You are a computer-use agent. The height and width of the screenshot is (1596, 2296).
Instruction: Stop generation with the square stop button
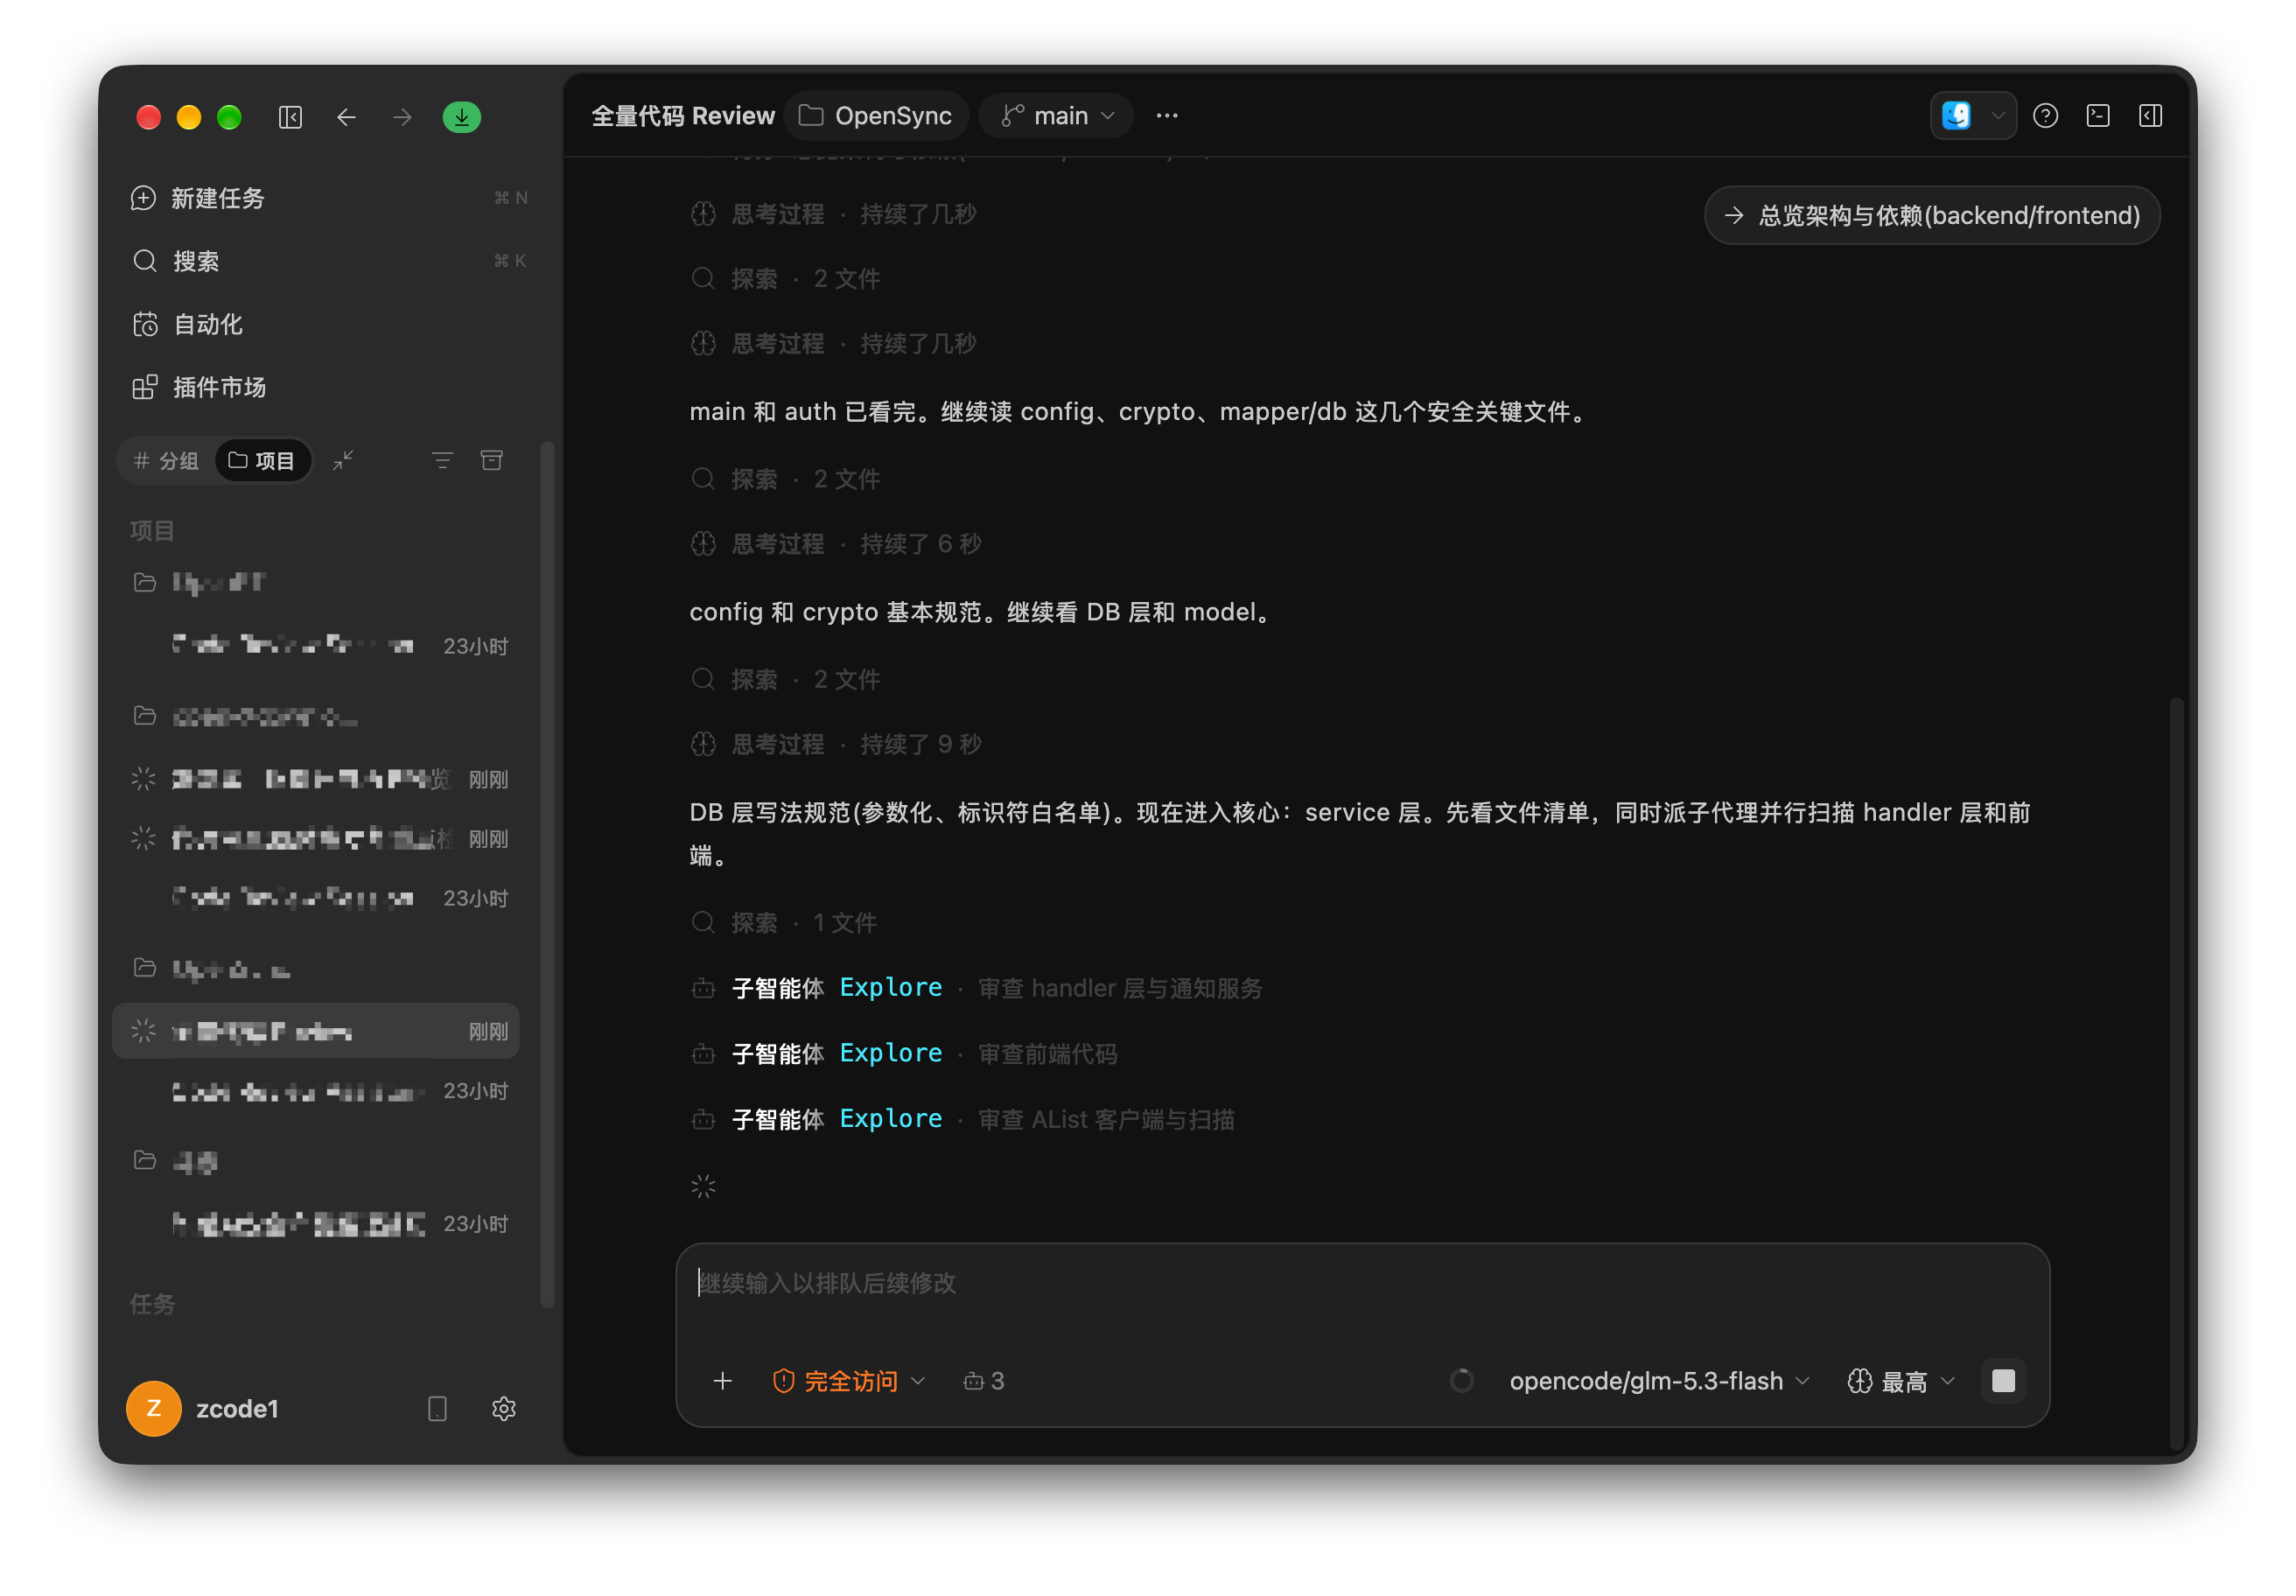point(2003,1381)
